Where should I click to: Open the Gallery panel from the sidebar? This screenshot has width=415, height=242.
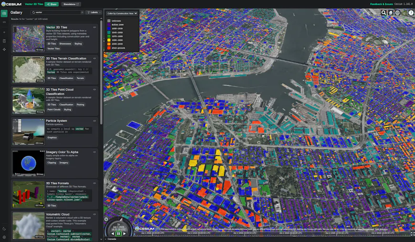4,13
